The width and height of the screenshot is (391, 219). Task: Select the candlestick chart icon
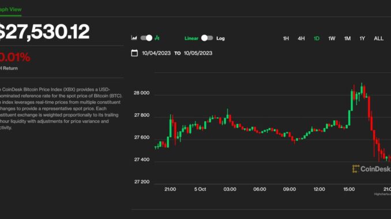coord(157,38)
